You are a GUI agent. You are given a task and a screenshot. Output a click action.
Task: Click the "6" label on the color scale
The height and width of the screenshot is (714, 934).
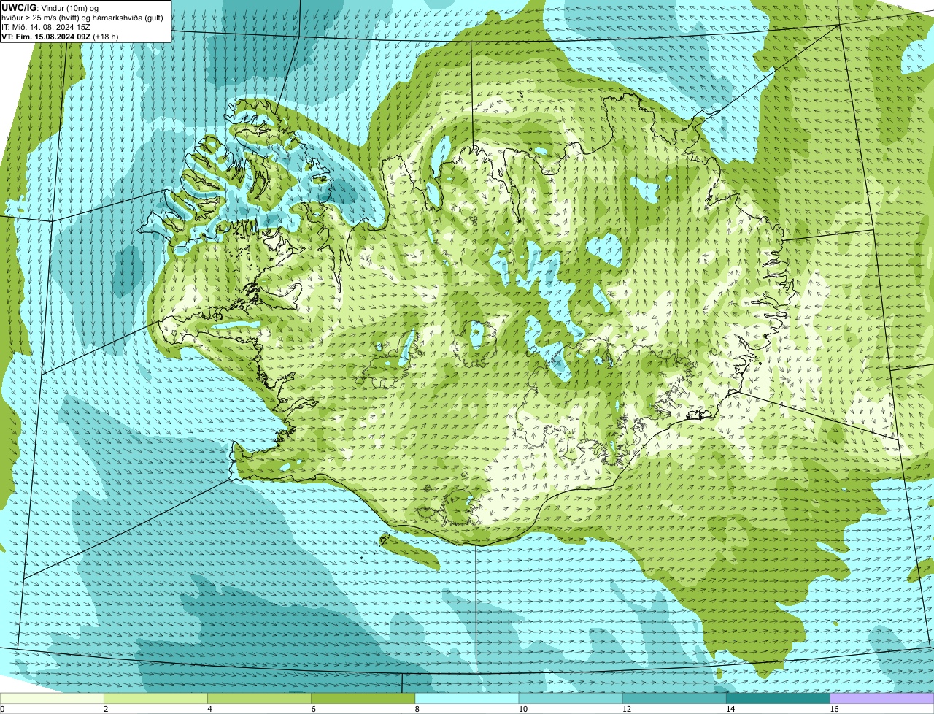click(x=314, y=709)
